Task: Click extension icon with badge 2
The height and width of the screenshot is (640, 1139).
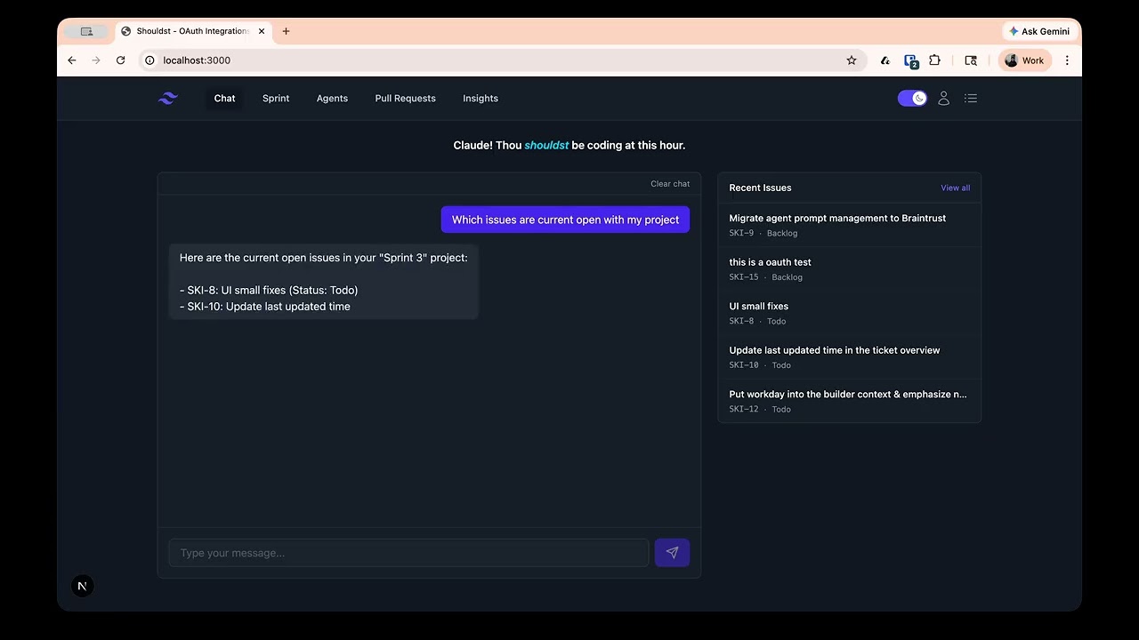Action: click(910, 60)
